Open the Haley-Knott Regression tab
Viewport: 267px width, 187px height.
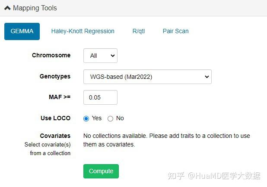click(83, 31)
